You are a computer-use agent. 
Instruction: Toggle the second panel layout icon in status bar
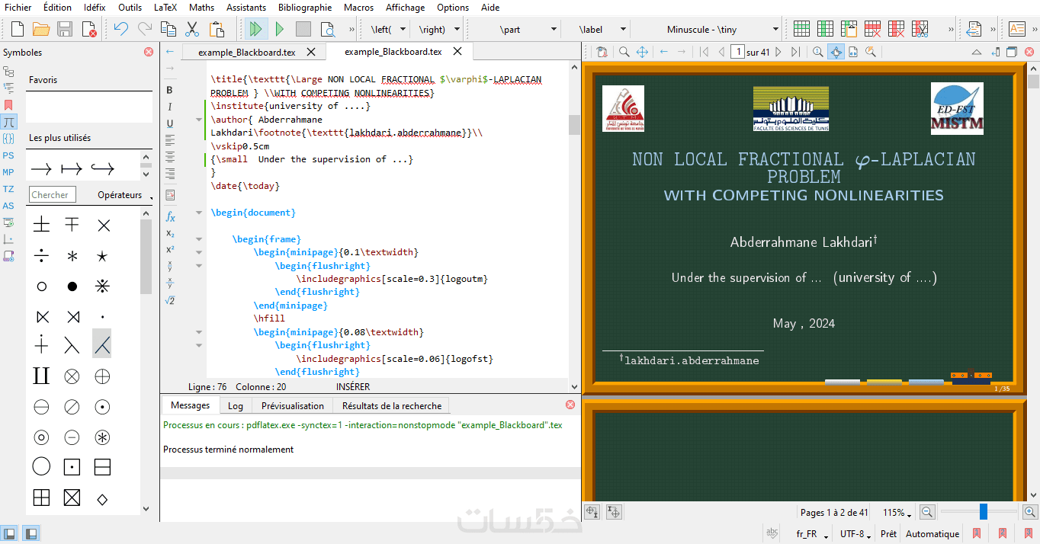tap(30, 533)
